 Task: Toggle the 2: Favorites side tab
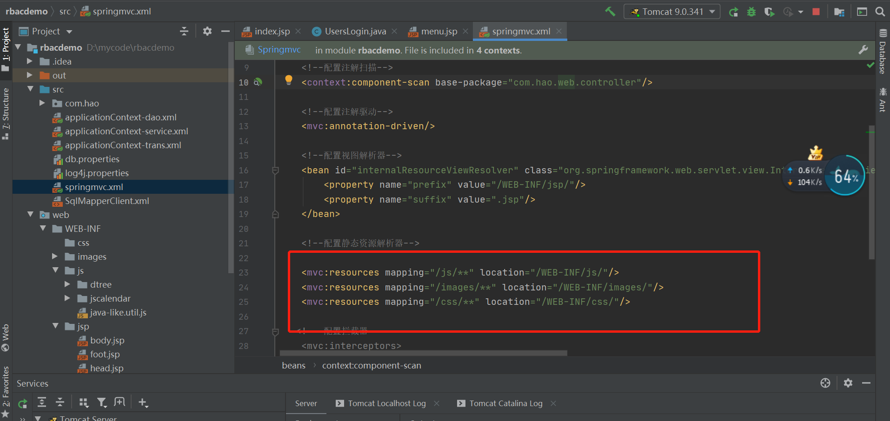[6, 392]
